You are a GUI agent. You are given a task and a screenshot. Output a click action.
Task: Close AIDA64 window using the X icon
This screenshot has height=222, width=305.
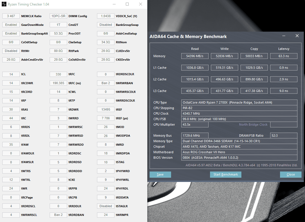pyautogui.click(x=297, y=36)
